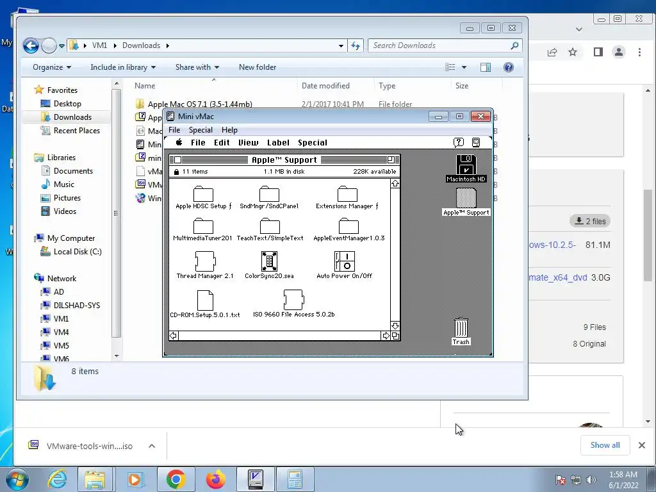Open the Mac Finder Label menu
The width and height of the screenshot is (656, 492).
[x=278, y=143]
